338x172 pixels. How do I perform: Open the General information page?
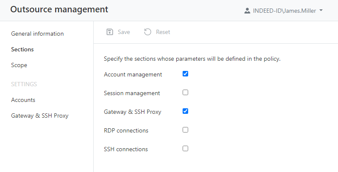pyautogui.click(x=37, y=34)
